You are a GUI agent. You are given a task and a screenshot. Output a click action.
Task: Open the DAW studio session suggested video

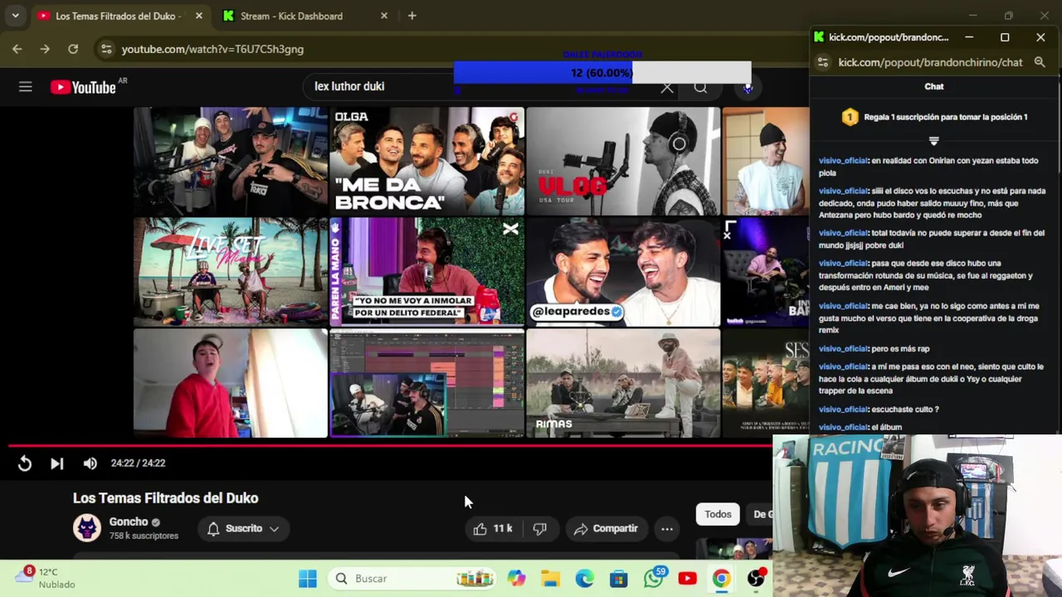click(427, 383)
